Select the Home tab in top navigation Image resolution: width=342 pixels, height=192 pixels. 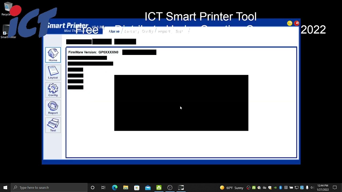click(x=114, y=31)
